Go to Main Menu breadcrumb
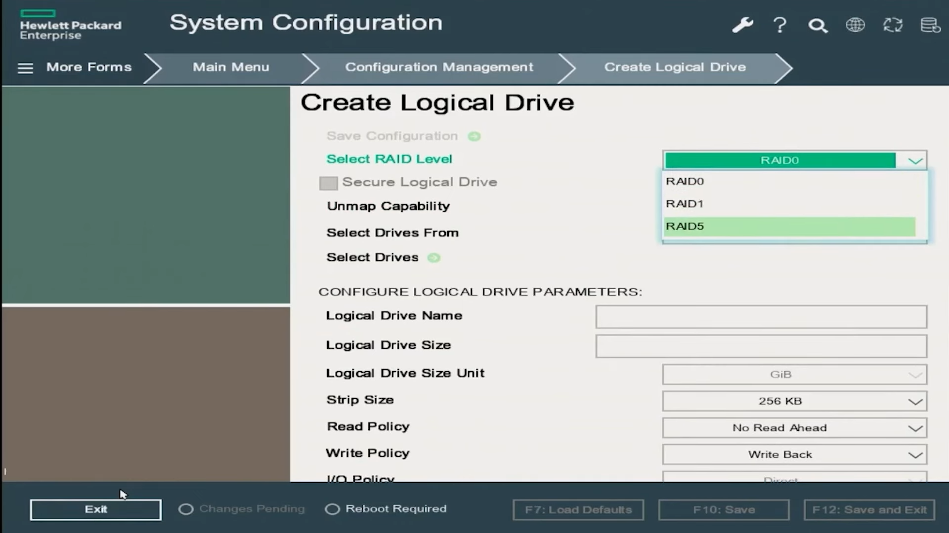949x533 pixels. point(231,68)
